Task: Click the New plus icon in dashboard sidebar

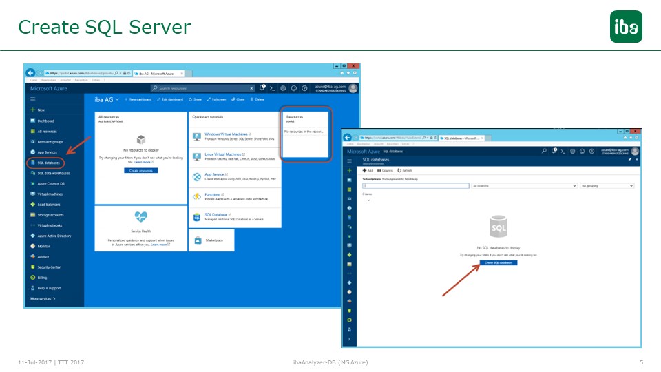Action: tap(32, 110)
